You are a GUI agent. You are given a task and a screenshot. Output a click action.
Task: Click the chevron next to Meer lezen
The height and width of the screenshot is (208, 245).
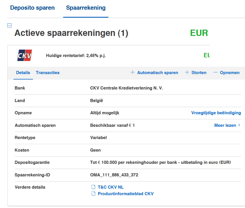(x=239, y=125)
